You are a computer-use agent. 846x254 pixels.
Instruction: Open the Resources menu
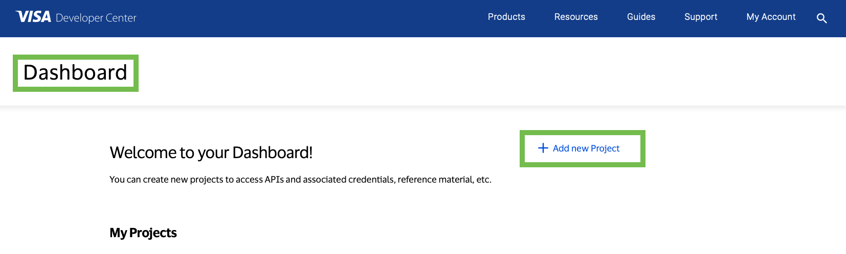tap(576, 17)
